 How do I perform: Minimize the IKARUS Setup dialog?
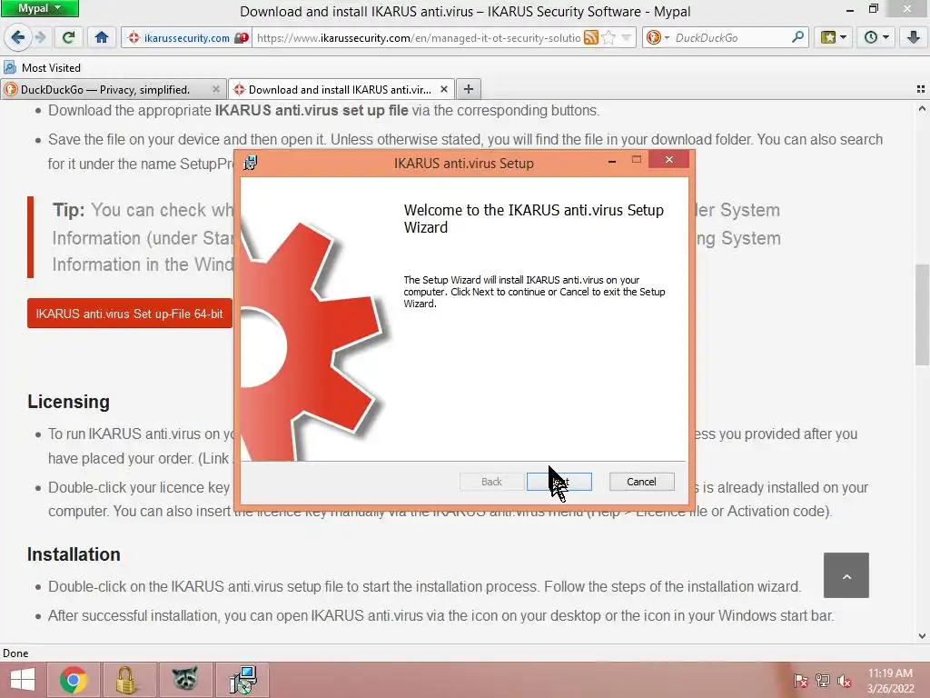tap(611, 160)
